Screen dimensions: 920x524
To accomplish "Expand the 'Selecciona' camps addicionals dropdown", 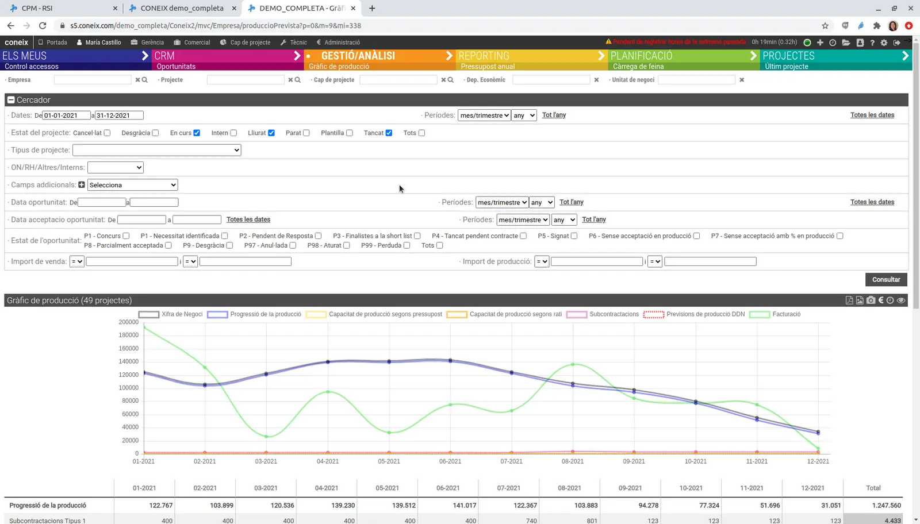I will (x=132, y=185).
